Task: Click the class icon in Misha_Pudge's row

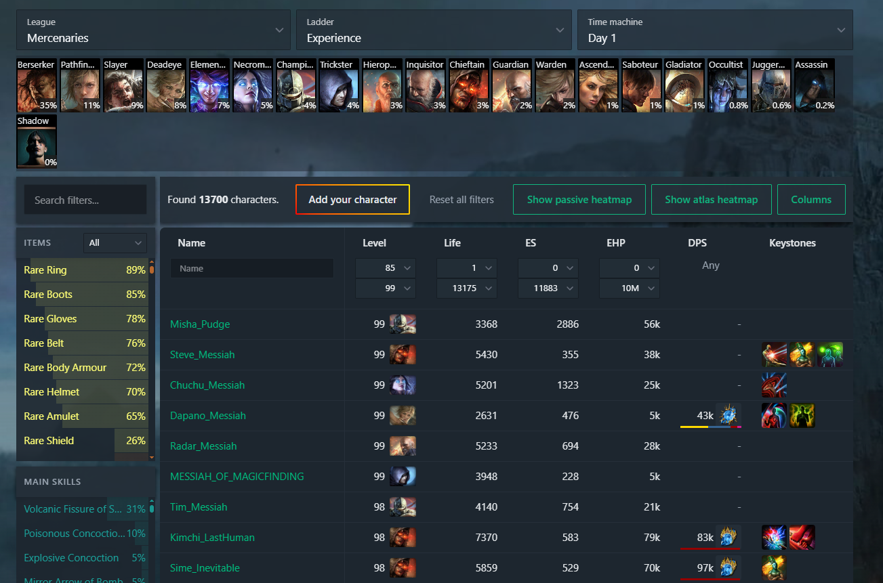Action: pyautogui.click(x=403, y=324)
